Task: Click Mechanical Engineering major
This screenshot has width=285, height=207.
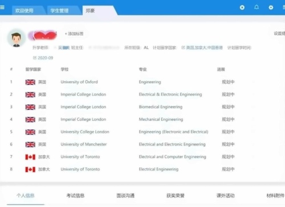Action: point(161,119)
